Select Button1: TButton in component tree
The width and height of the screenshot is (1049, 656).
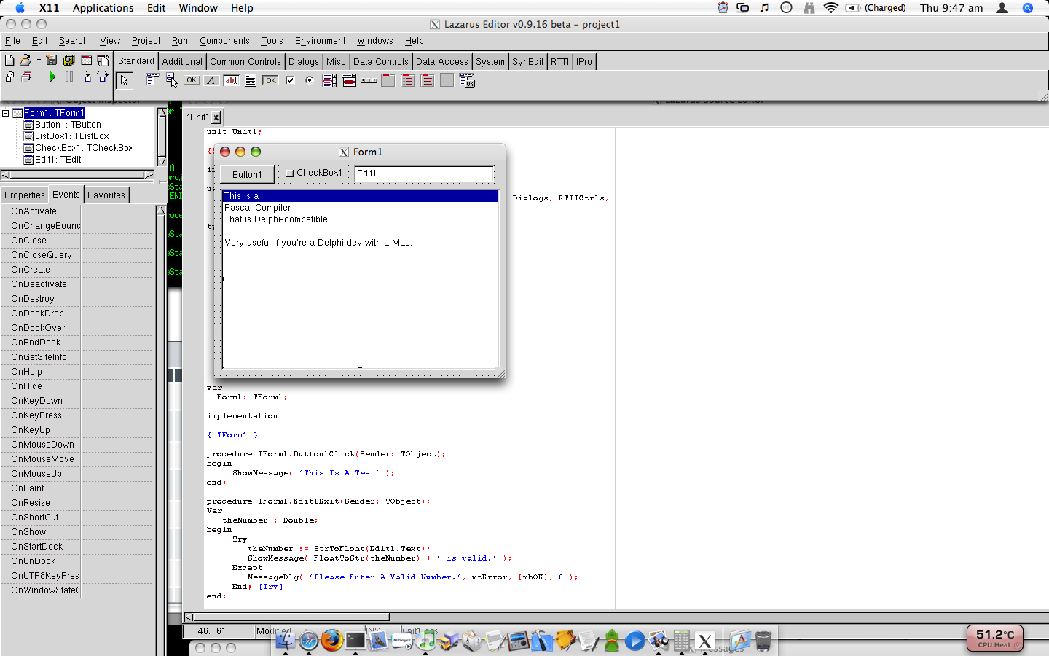(68, 125)
